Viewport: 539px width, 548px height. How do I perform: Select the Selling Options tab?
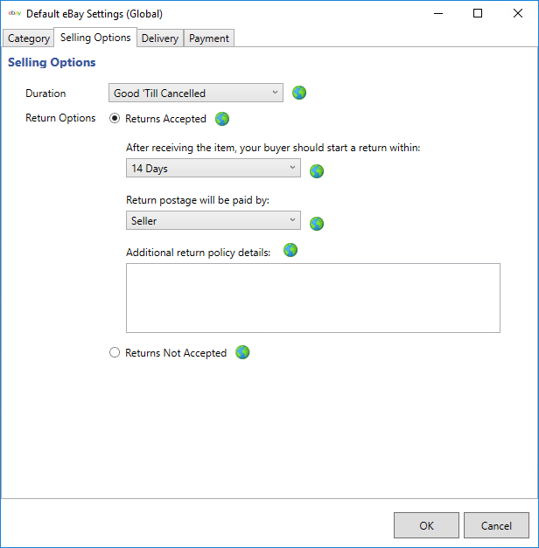(95, 38)
